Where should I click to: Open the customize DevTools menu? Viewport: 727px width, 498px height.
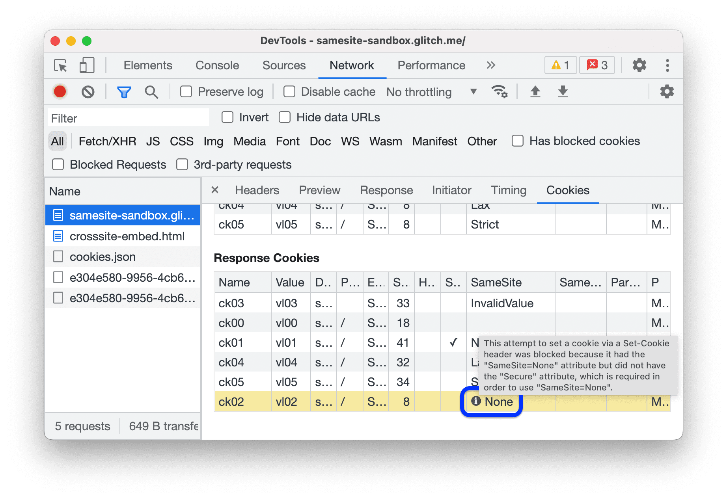(667, 65)
